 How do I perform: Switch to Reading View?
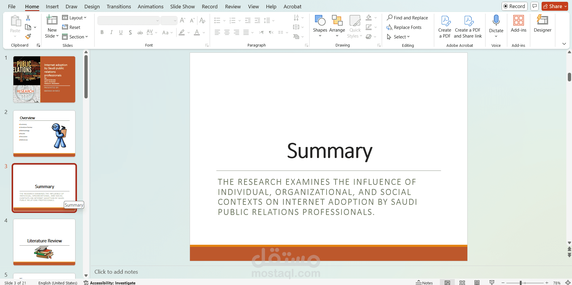point(477,283)
